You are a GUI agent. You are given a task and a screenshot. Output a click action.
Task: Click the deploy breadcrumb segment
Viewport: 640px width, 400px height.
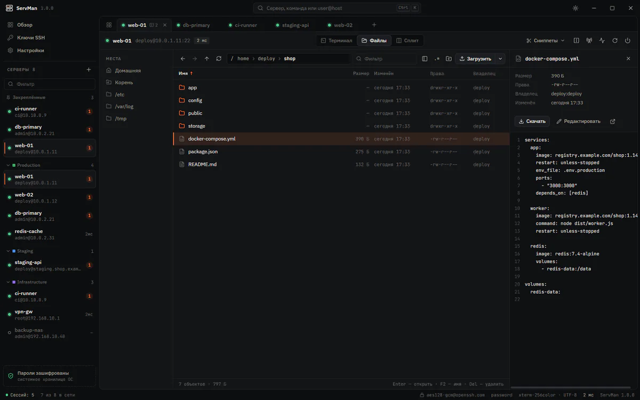267,59
